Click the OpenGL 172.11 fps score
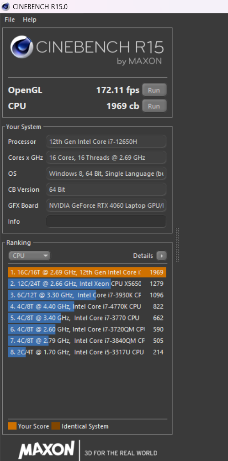The height and width of the screenshot is (461, 228). pos(118,90)
